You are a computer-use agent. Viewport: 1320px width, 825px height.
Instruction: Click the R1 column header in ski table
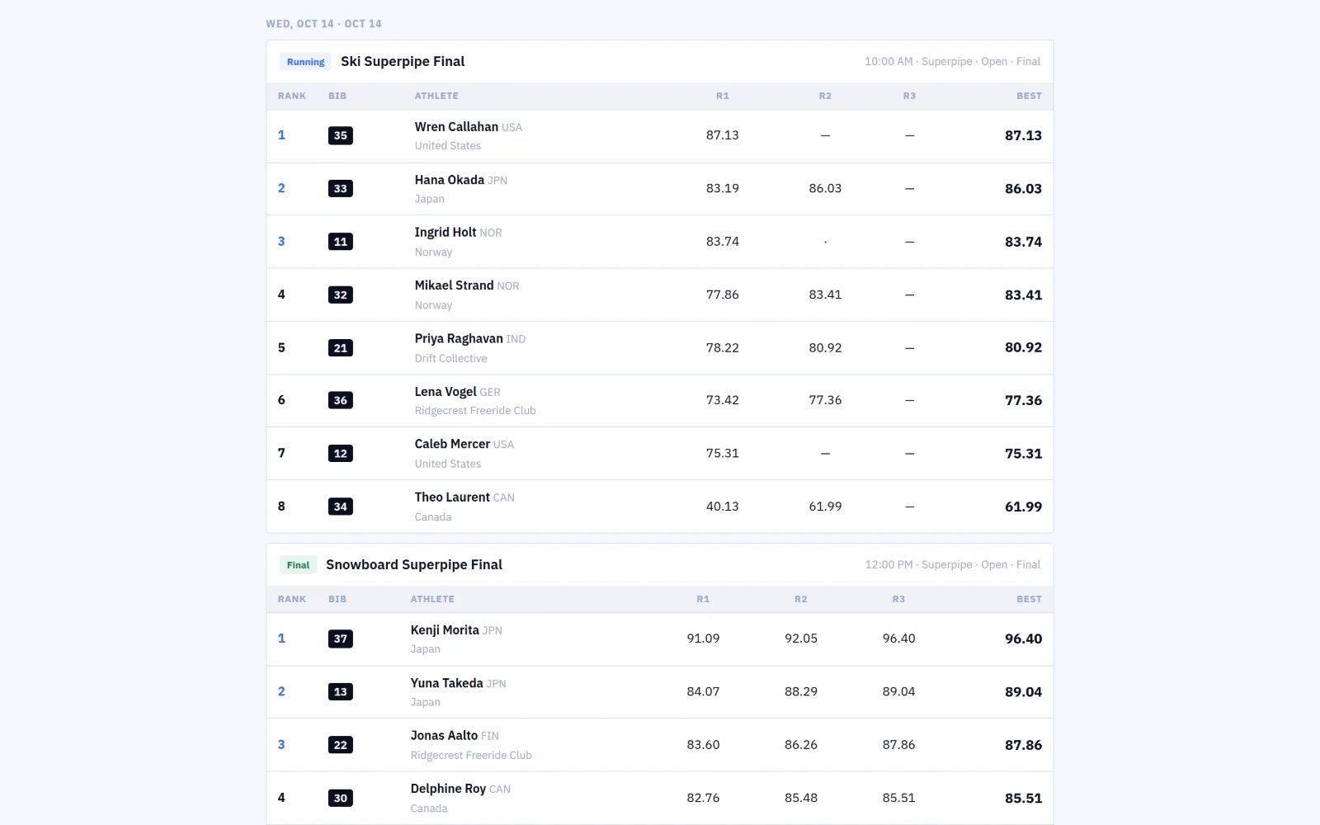723,97
